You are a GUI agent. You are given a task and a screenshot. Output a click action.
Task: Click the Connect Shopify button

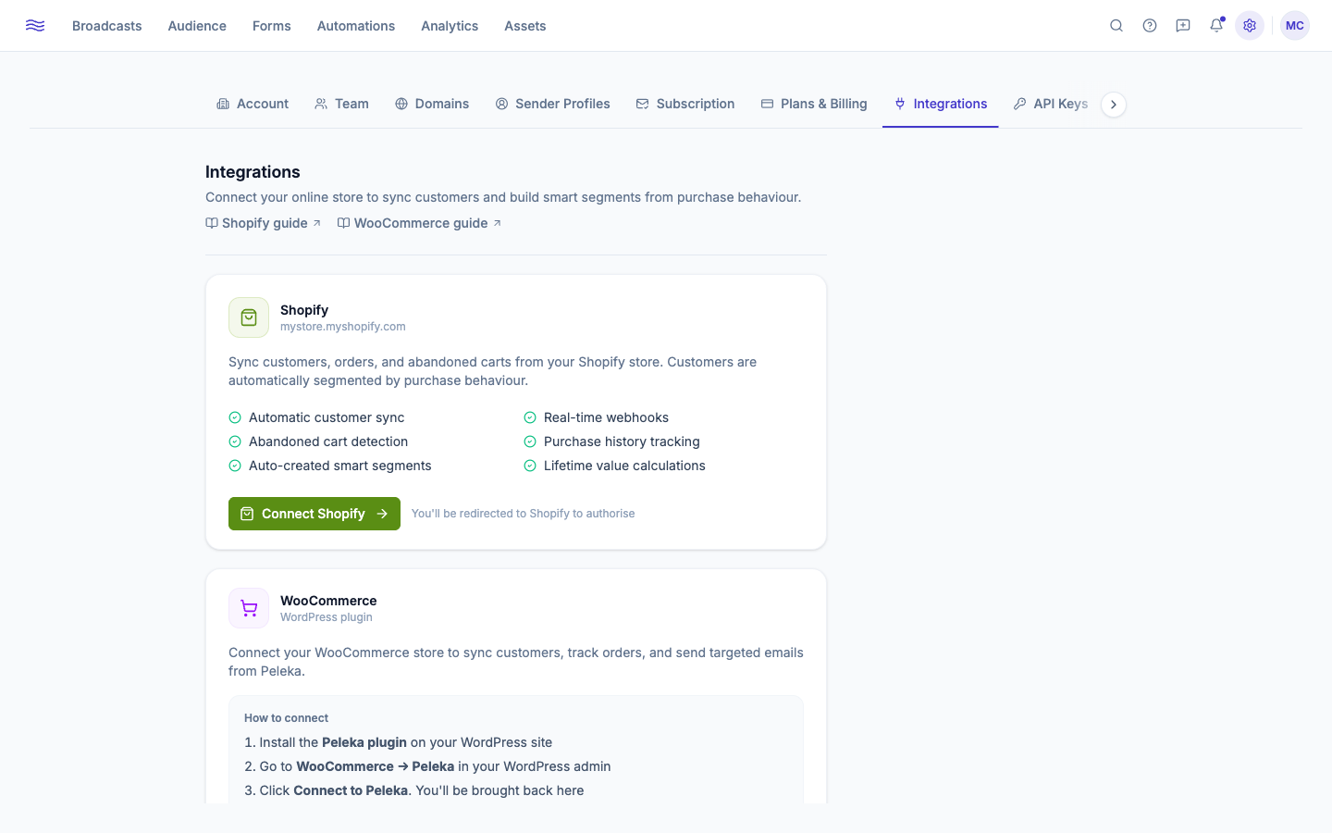click(314, 514)
